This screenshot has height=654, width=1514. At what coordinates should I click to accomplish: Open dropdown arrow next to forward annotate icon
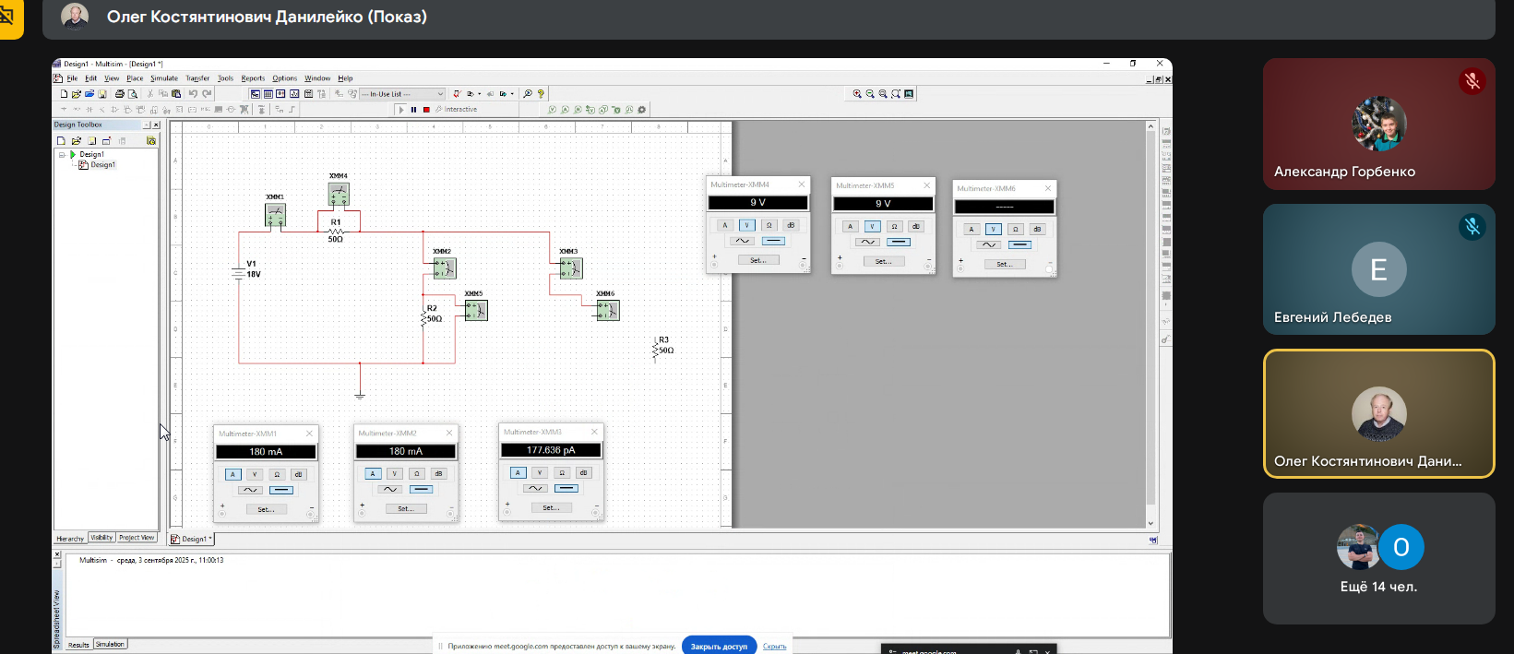(x=512, y=94)
